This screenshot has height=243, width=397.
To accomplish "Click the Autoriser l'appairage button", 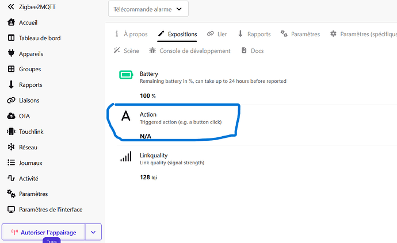I will coord(44,232).
